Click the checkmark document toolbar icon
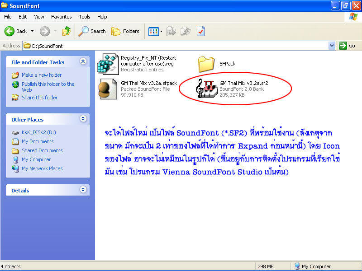Viewport: 362px width, 271px height. (x=200, y=31)
